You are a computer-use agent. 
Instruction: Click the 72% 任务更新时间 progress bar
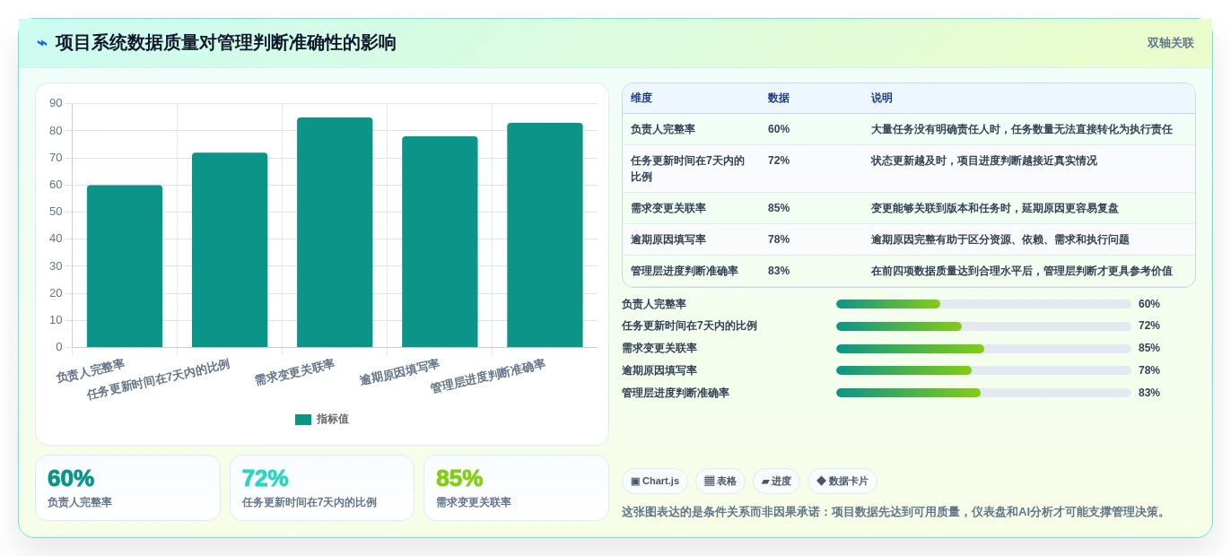pos(983,326)
